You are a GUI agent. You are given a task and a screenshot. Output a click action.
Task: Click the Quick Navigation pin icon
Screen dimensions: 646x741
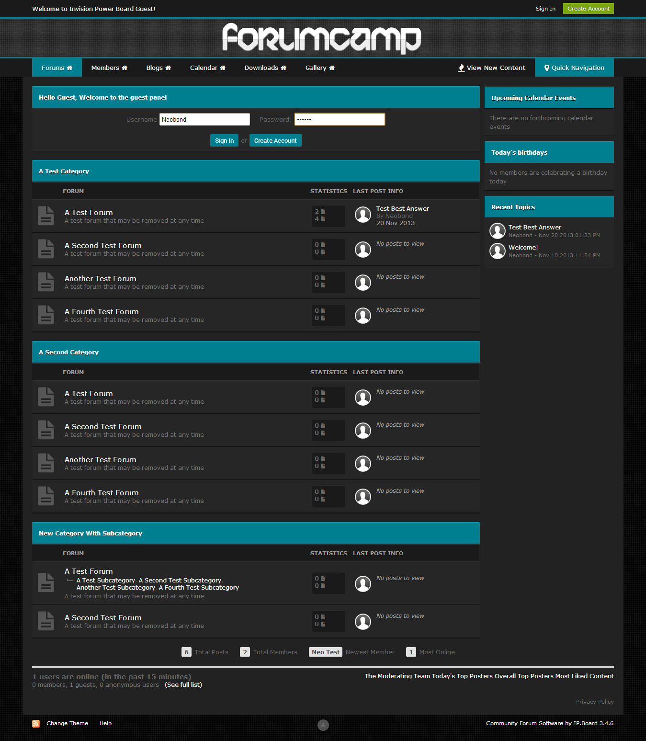(x=547, y=68)
